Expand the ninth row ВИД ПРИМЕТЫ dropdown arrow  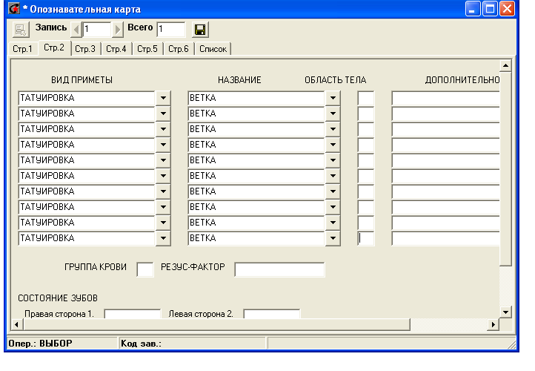pyautogui.click(x=163, y=223)
